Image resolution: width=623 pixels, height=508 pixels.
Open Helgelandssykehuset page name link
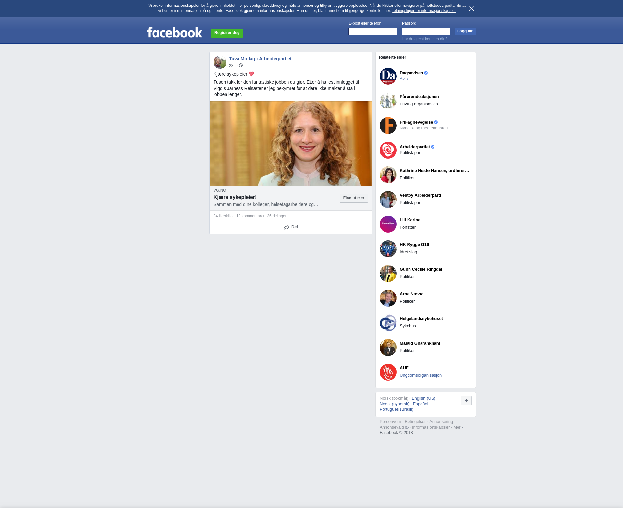pos(421,319)
